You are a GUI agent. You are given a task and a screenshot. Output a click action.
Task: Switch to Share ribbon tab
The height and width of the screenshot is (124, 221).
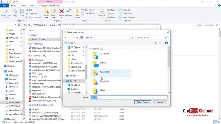tap(23, 6)
